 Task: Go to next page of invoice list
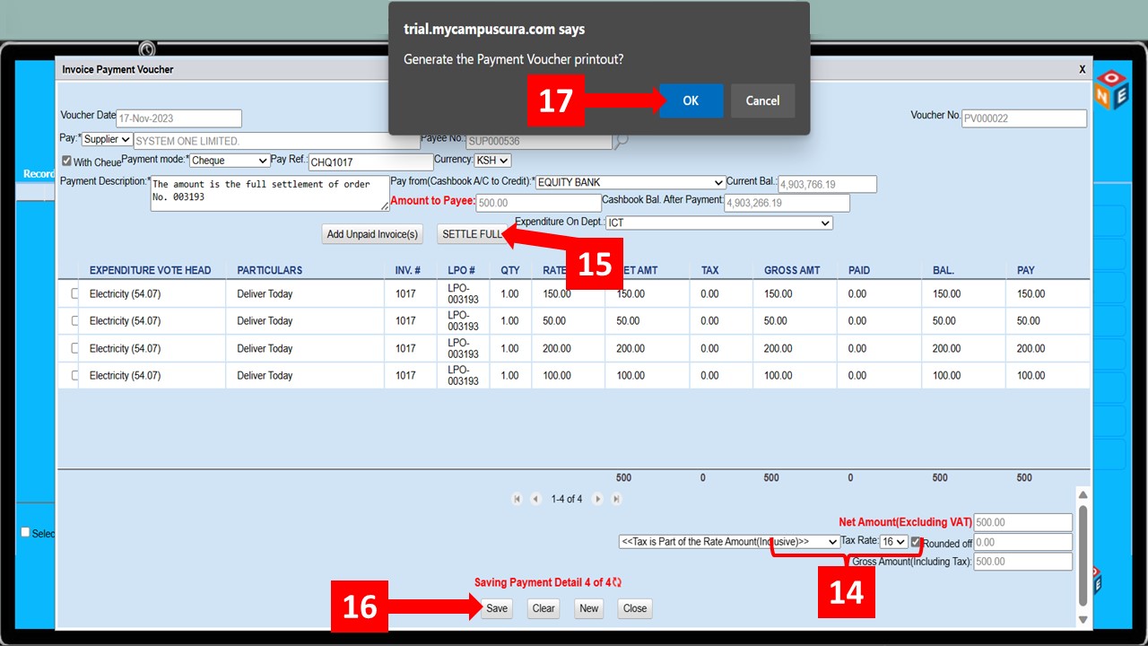pyautogui.click(x=597, y=499)
